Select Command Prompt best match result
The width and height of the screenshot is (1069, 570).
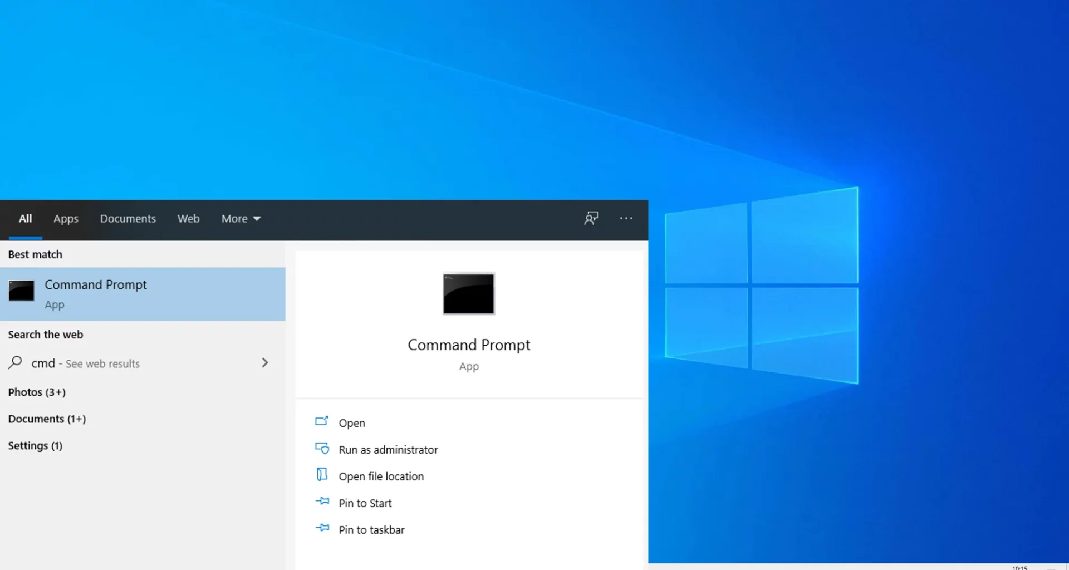pyautogui.click(x=143, y=294)
